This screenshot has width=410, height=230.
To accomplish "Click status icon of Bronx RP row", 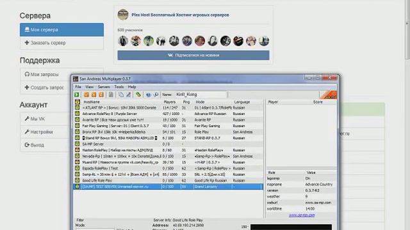I will pyautogui.click(x=77, y=132).
